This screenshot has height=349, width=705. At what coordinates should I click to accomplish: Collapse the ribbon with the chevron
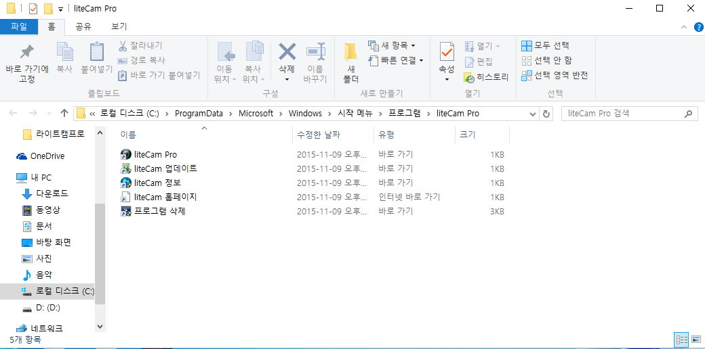684,27
